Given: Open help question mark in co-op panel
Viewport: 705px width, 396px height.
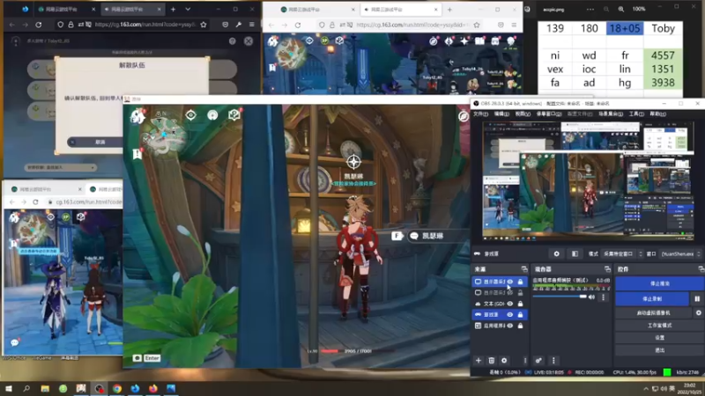Looking at the screenshot, I should (233, 40).
